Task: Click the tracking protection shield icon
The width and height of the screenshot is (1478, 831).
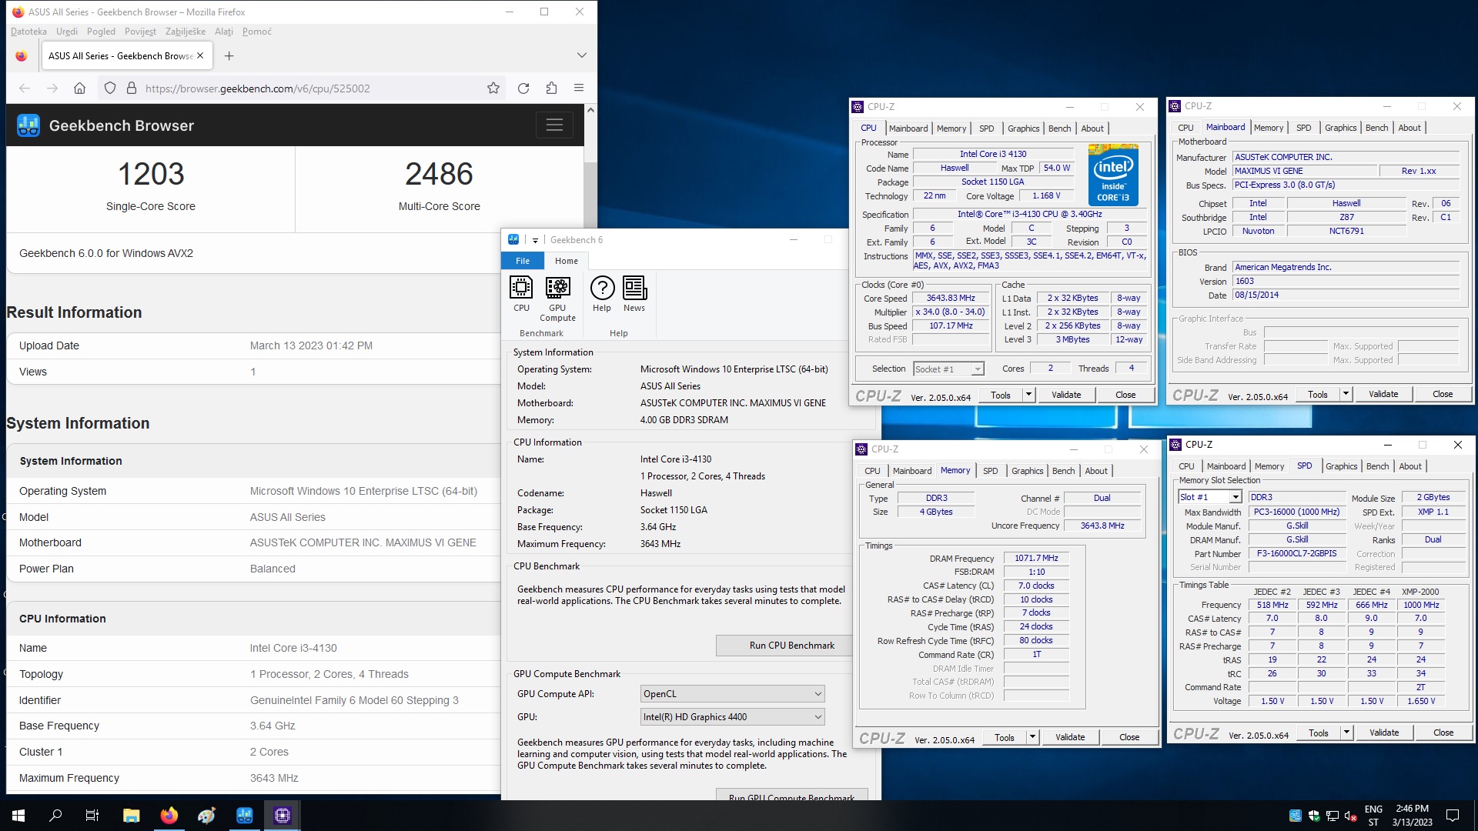Action: pos(110,88)
